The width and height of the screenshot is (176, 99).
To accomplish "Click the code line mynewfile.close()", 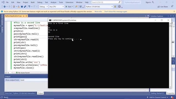I will point(24,68).
